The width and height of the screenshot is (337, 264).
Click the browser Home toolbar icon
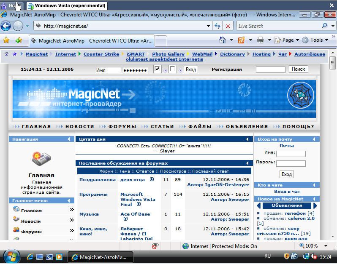(x=223, y=40)
